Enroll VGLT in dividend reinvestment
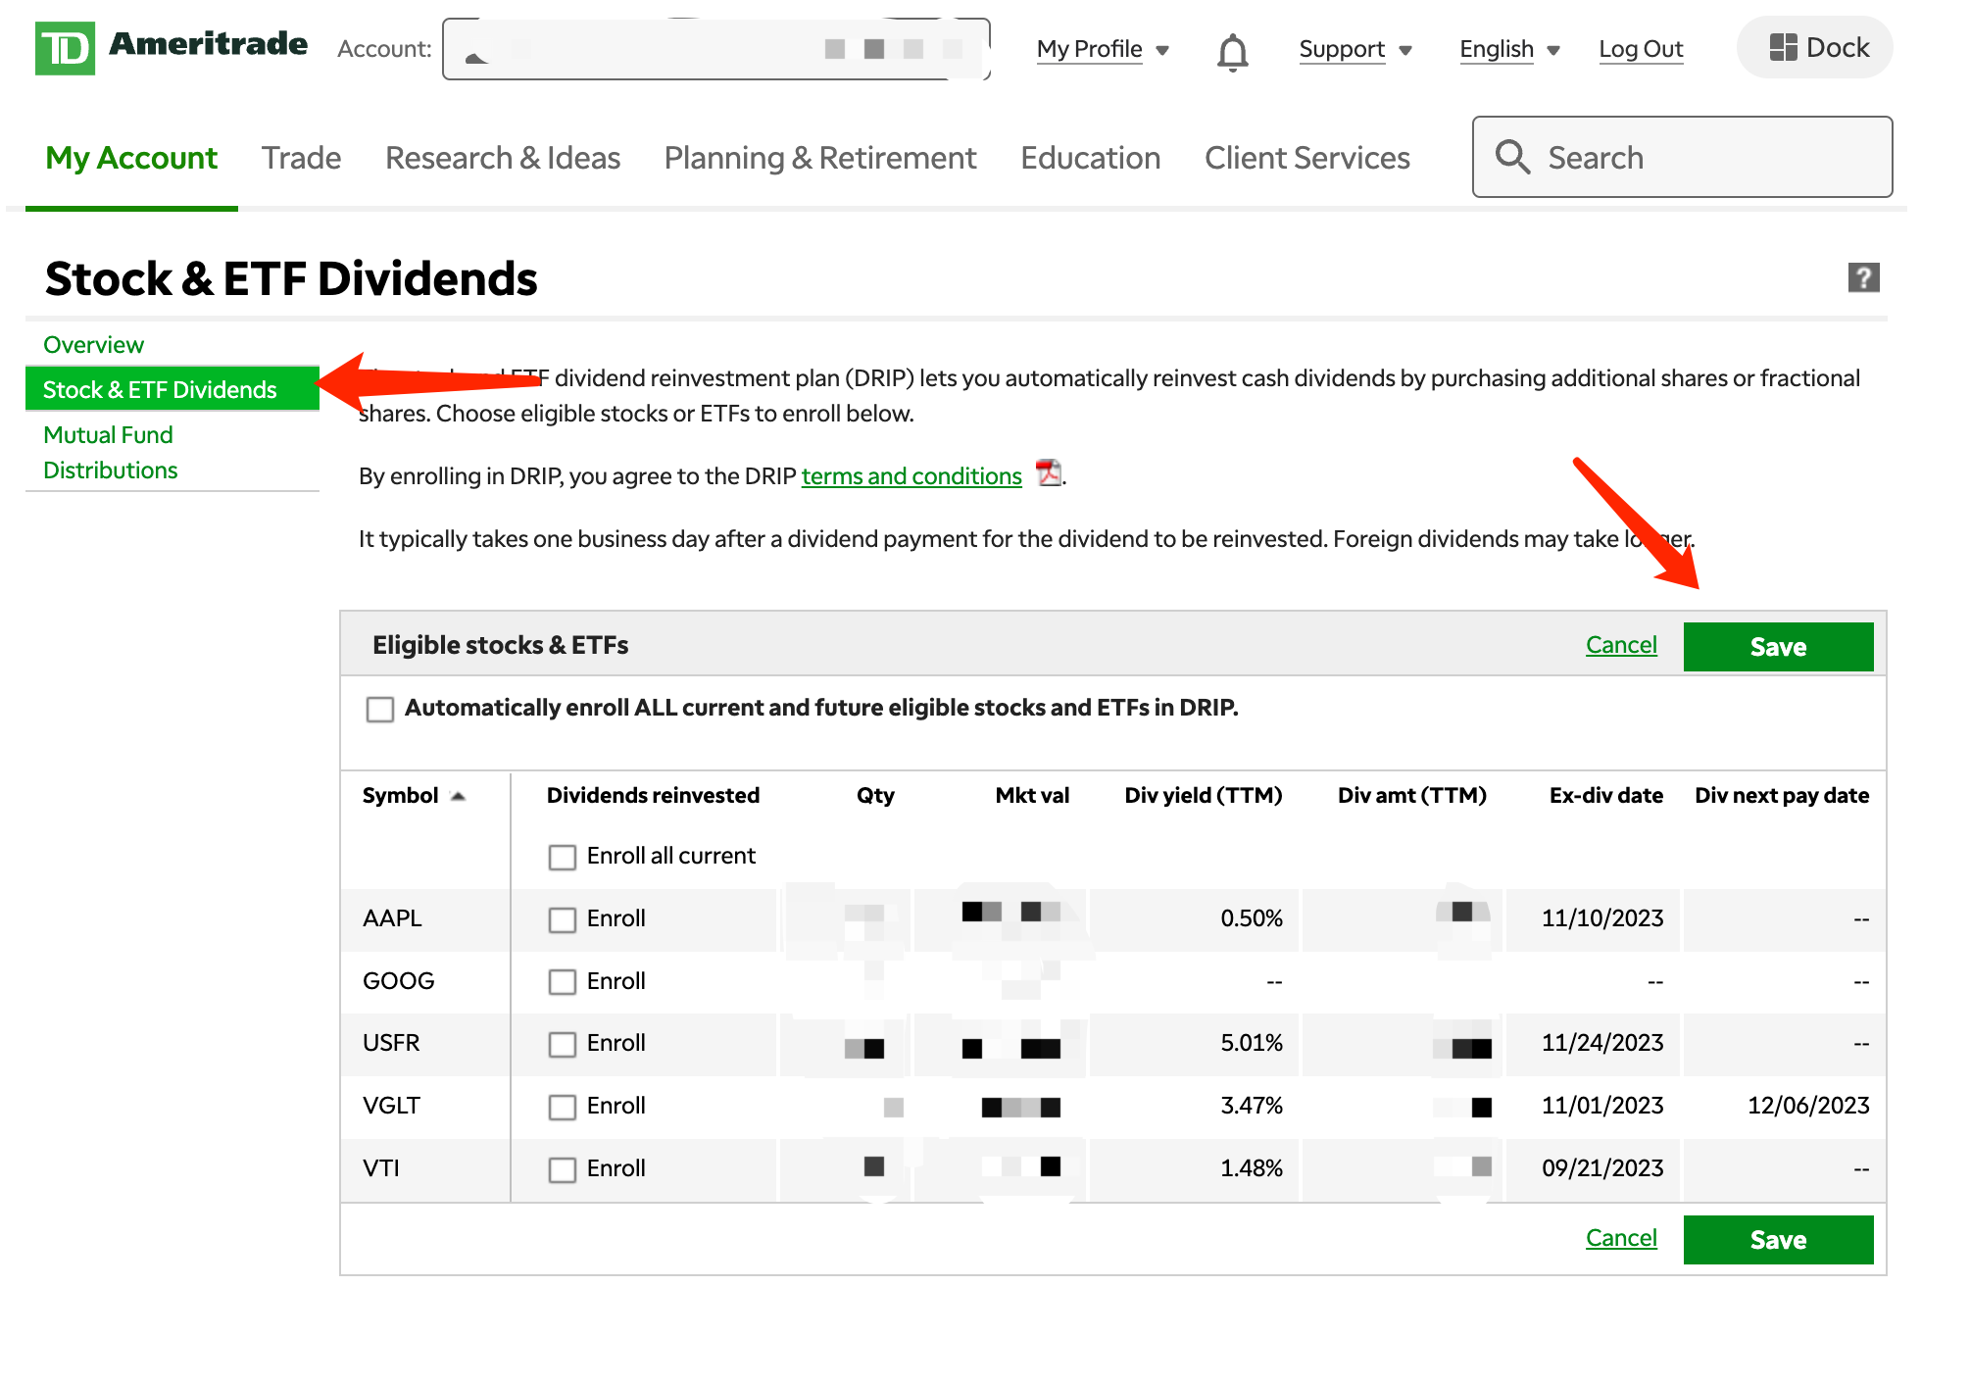Image resolution: width=1970 pixels, height=1386 pixels. pos(563,1108)
